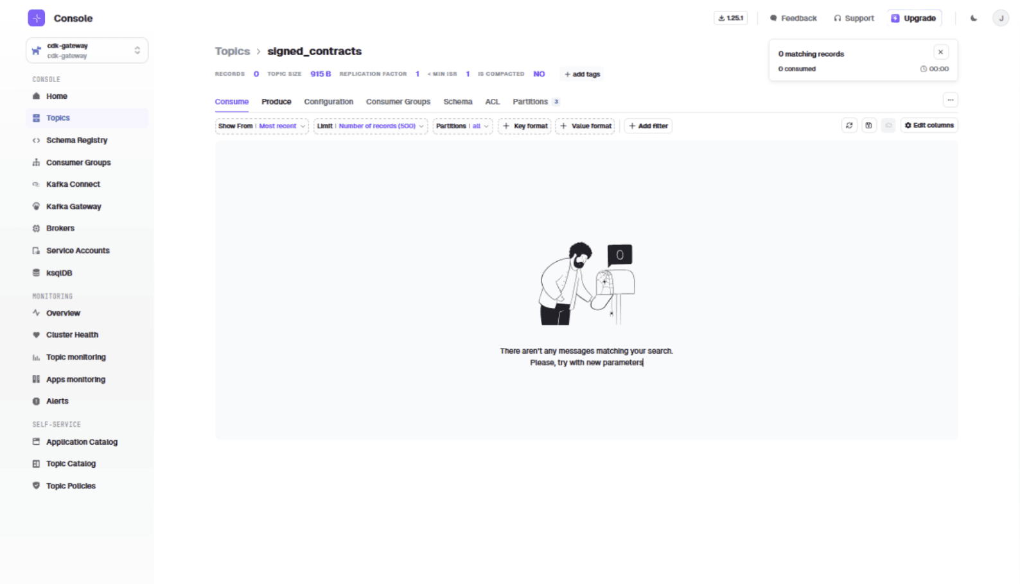
Task: Open ksqlDB from the sidebar
Action: [x=58, y=273]
